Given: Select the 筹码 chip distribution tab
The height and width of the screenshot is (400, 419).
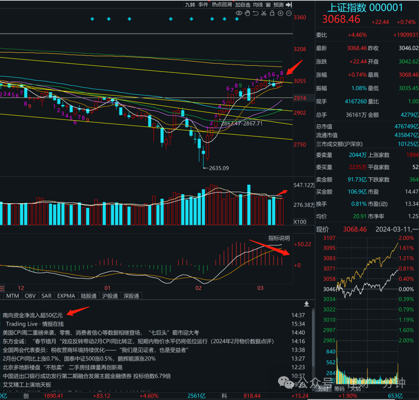Looking at the screenshot, I should 340,388.
